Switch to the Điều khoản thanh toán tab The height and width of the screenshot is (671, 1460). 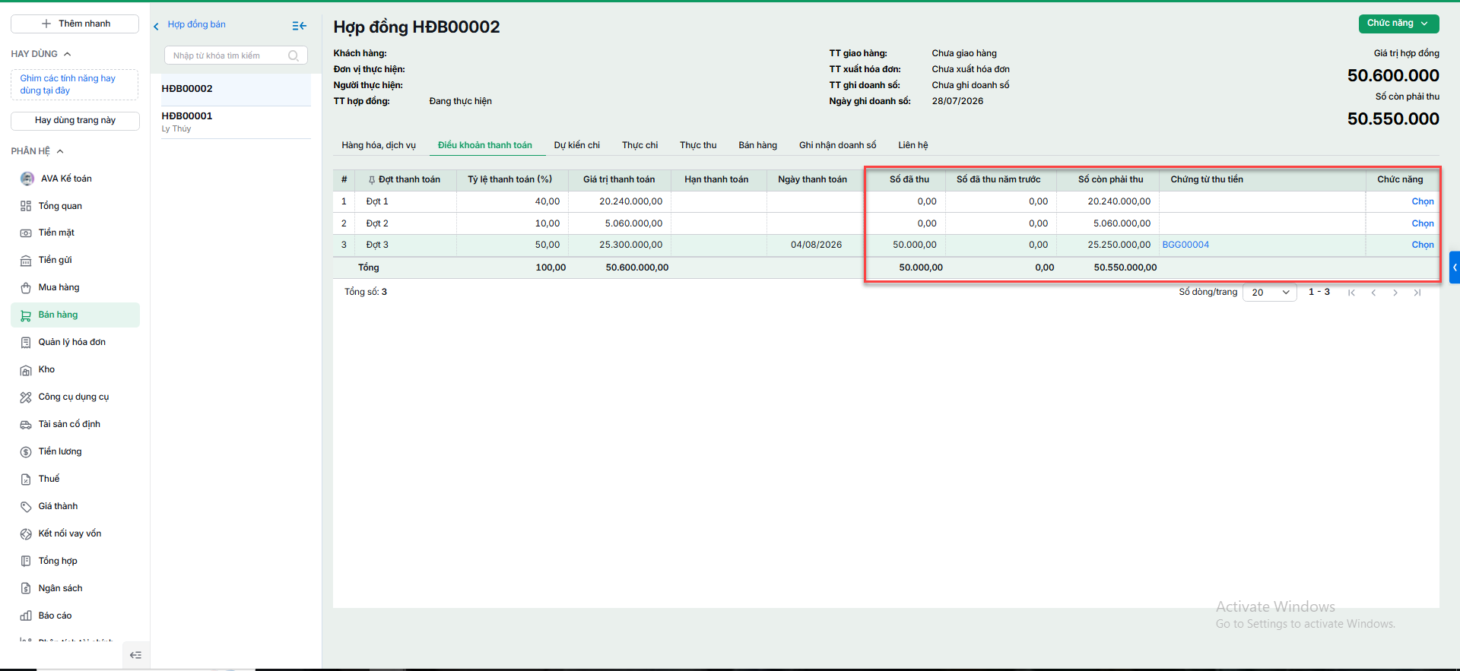485,145
